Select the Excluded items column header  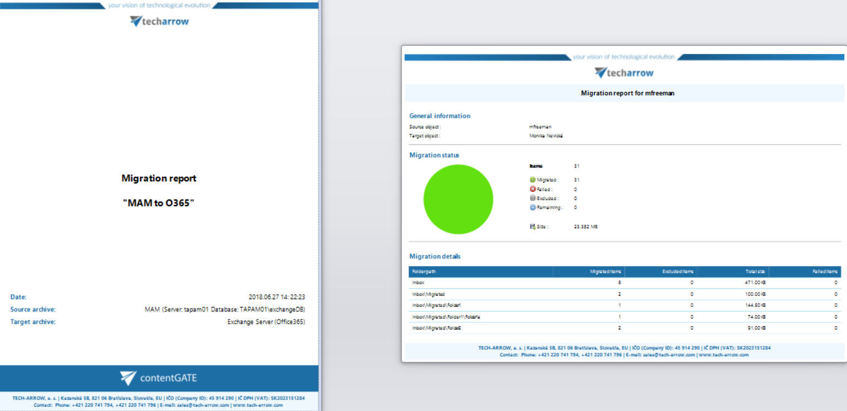click(661, 272)
